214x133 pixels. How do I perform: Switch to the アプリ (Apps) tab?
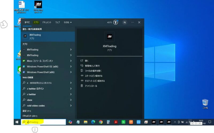pos(36,22)
